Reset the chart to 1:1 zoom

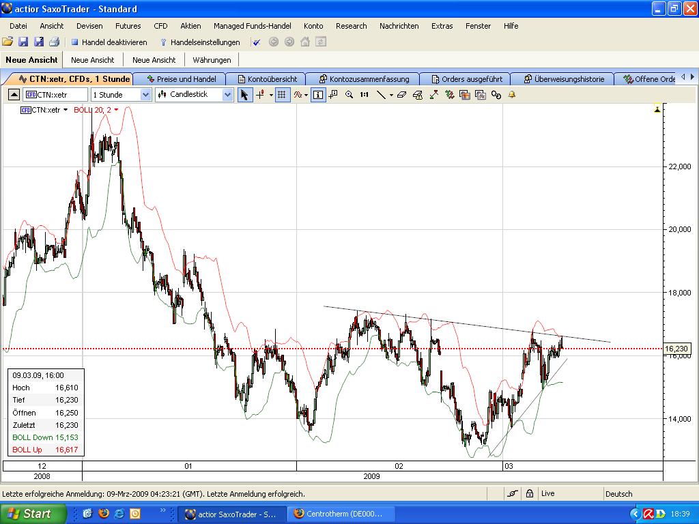362,94
